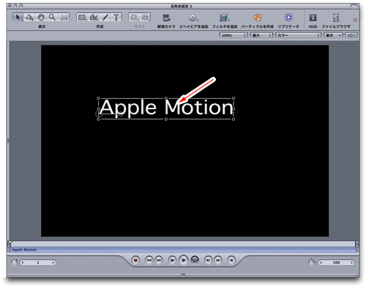366x287 pixels.
Task: Click the Rectangle Mask tool
Action: coord(134,18)
